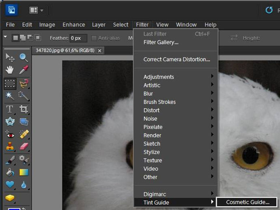Choose Subtract from Selection mode

tap(30, 38)
